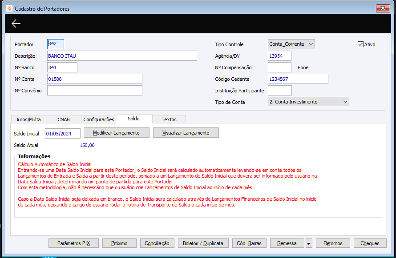The image size is (396, 258).
Task: Go back using the white arrow
Action: pos(16,24)
